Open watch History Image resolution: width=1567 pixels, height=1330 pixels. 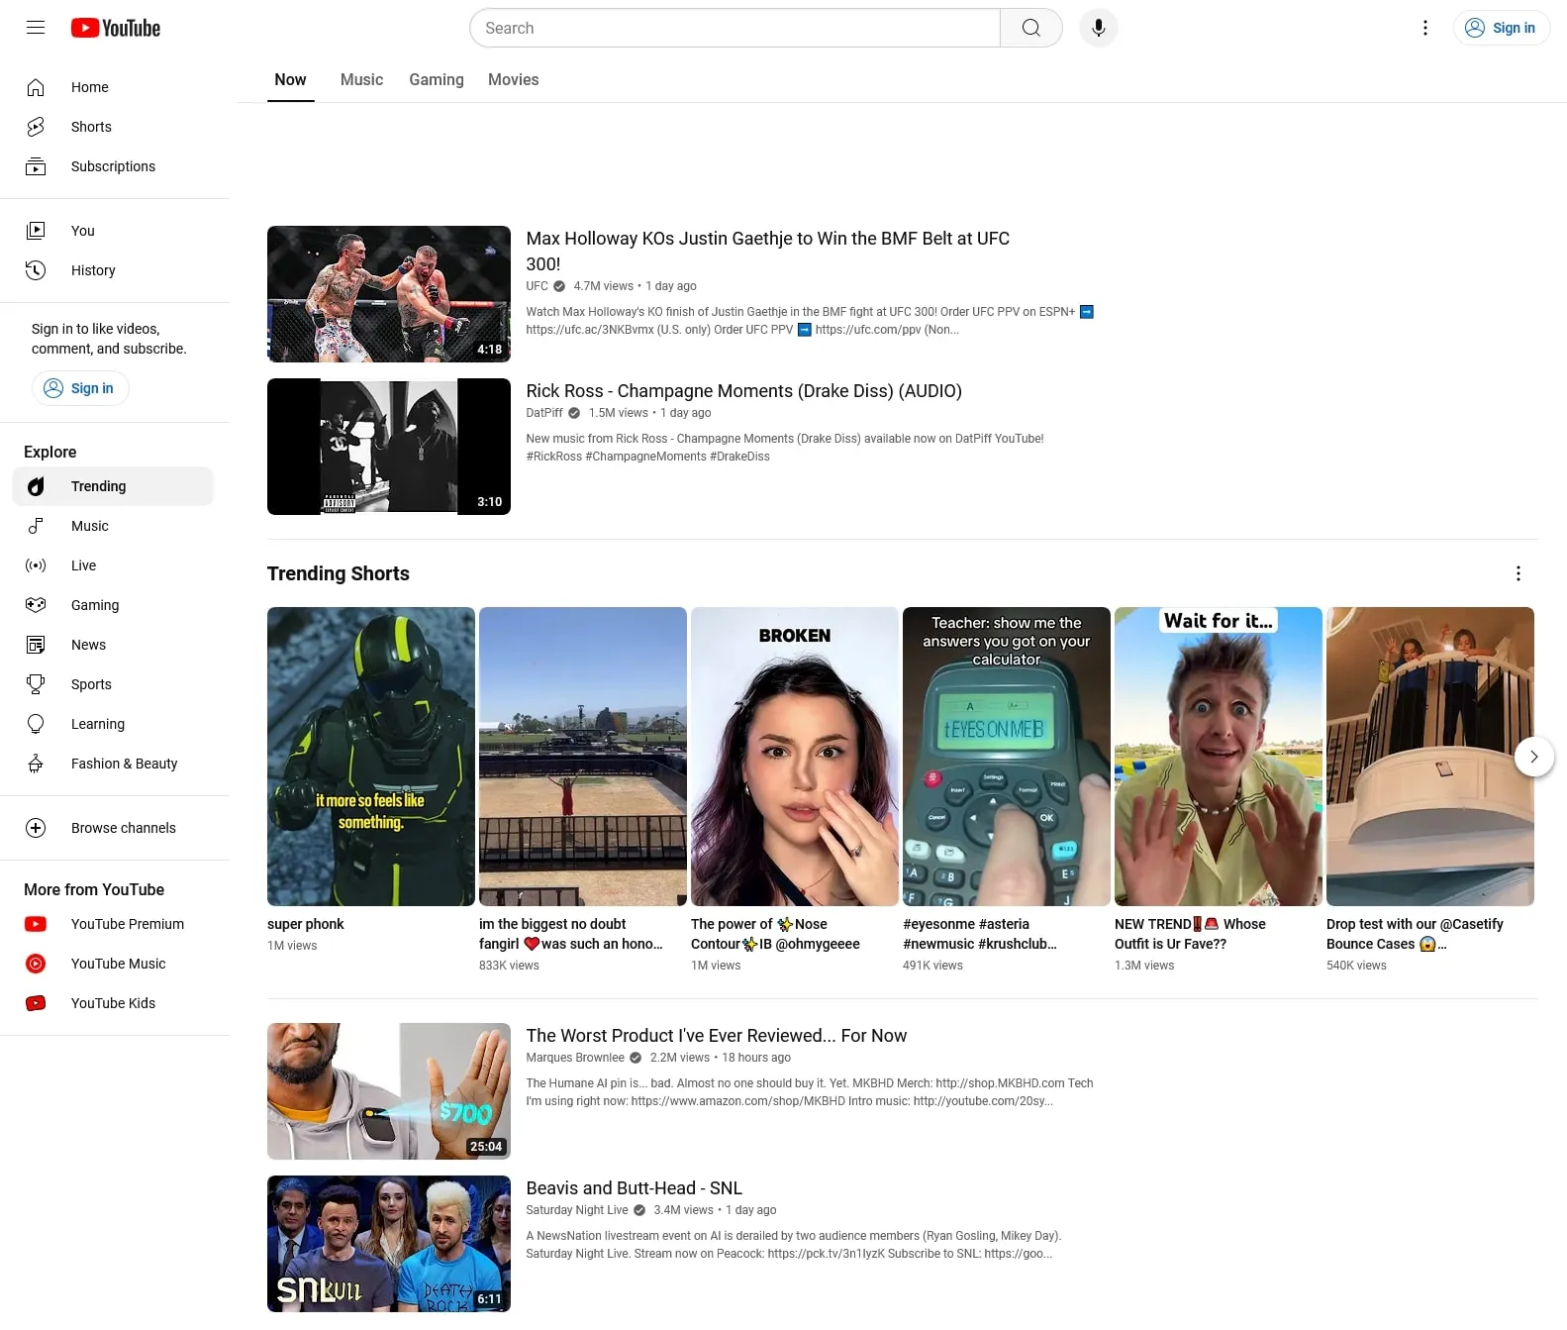point(115,270)
